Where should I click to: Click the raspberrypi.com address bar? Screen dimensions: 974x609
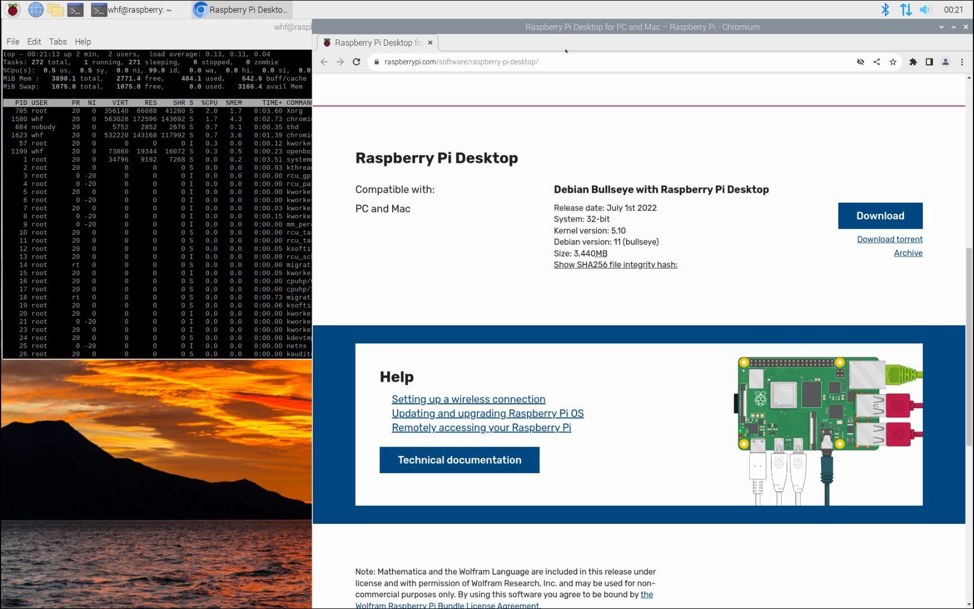pos(609,62)
